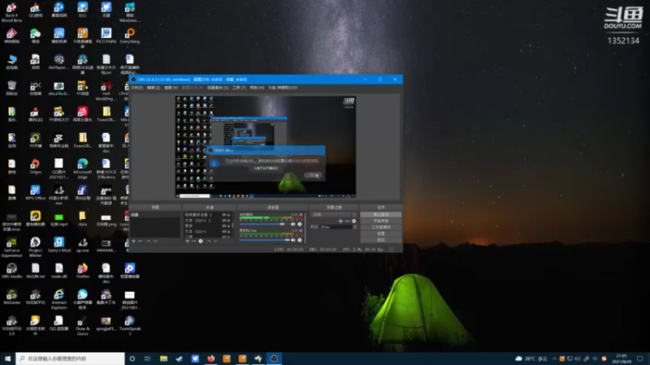Open 工具(T) menu in OBS
650x365 pixels.
click(239, 88)
